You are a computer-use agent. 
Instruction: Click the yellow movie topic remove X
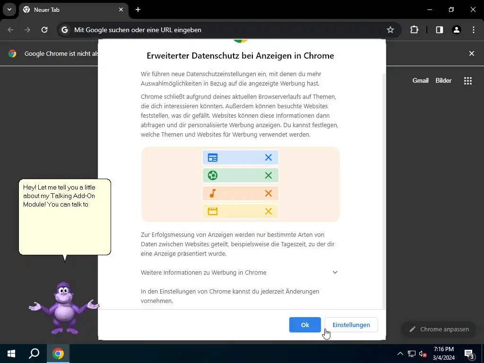point(268,211)
